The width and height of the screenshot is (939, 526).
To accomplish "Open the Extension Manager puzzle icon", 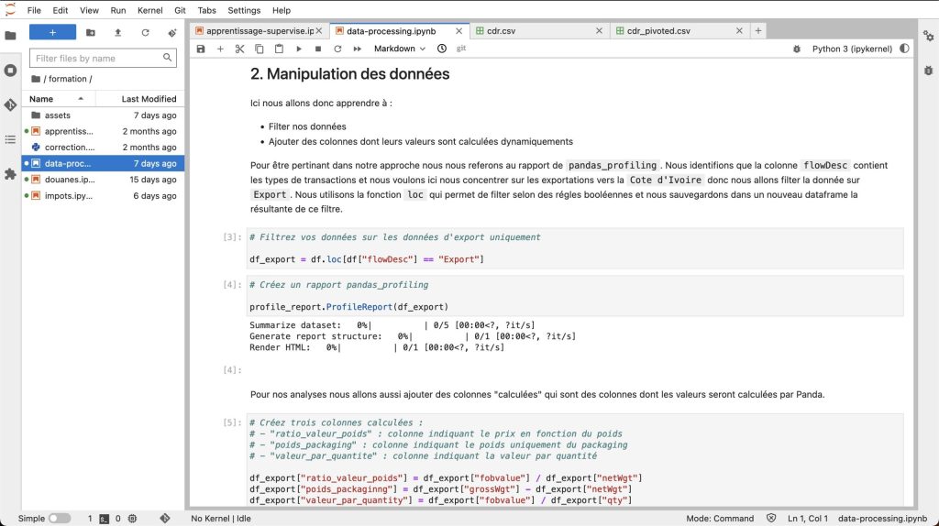I will [x=10, y=174].
